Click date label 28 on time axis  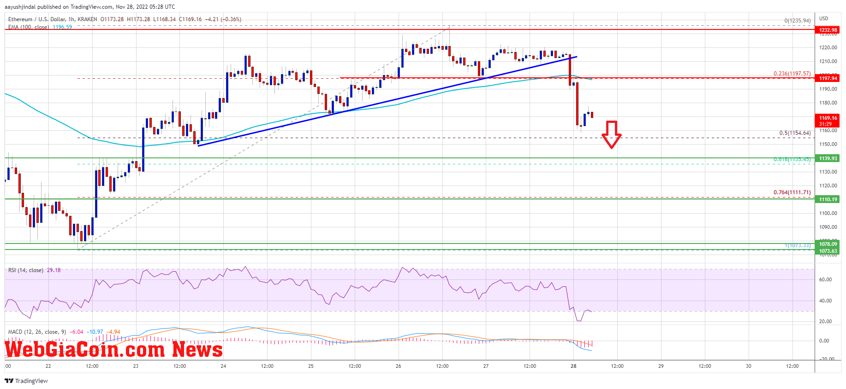573,366
